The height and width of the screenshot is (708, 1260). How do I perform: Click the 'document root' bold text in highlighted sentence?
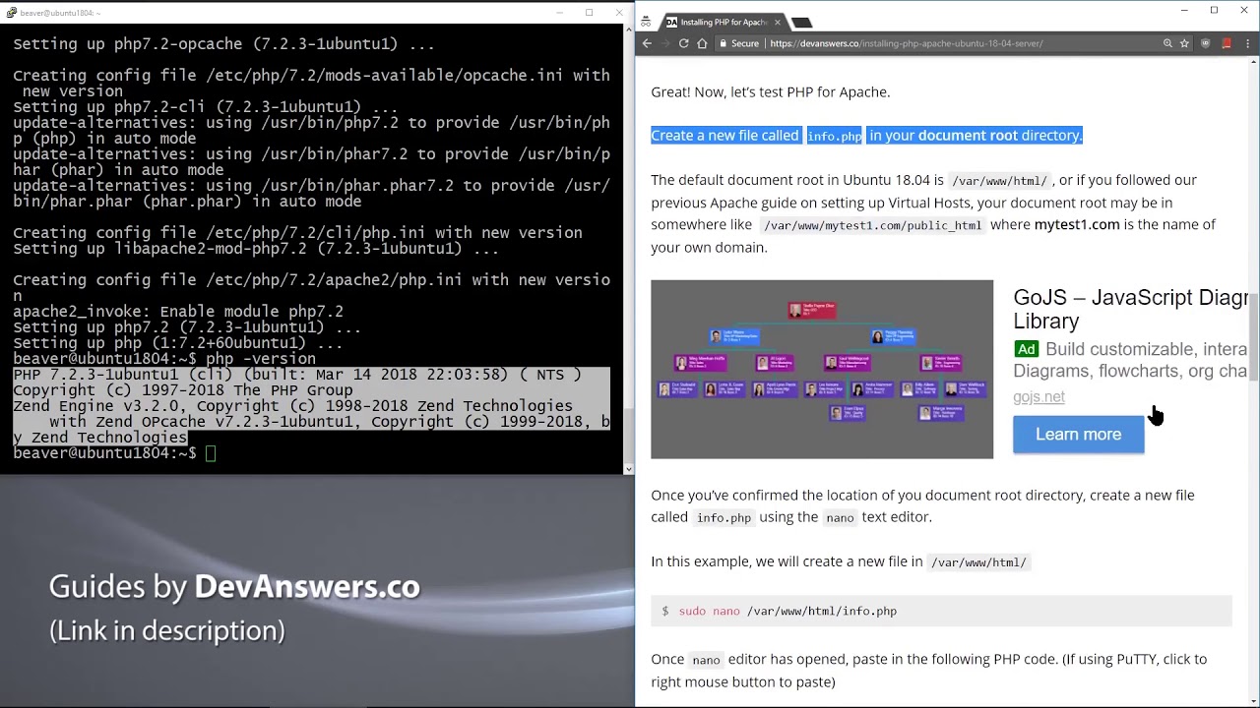(968, 135)
